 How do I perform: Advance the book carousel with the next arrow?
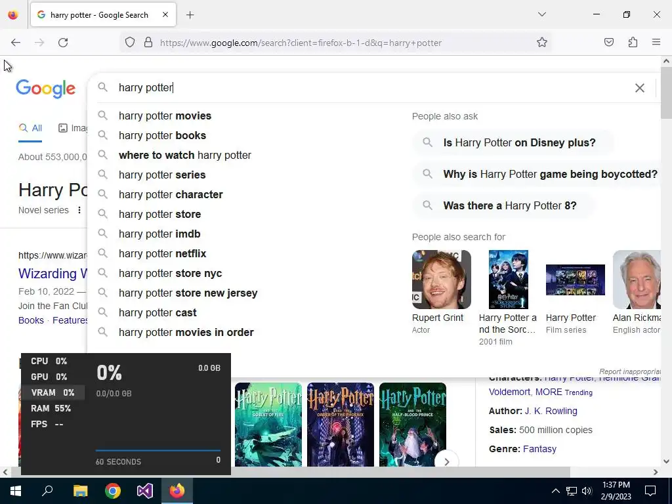(446, 461)
